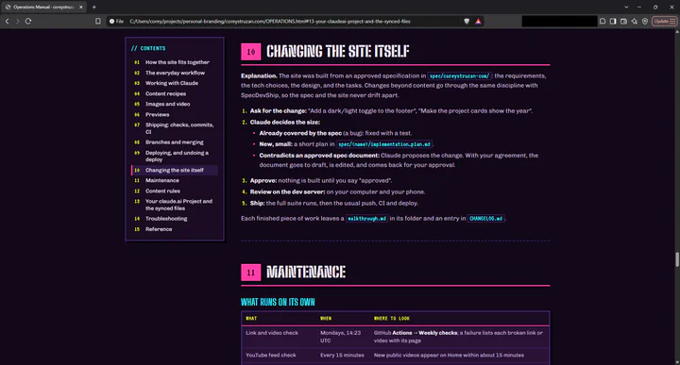The height and width of the screenshot is (365, 680).
Task: Open "Branches and merging" contents link
Action: [x=175, y=142]
